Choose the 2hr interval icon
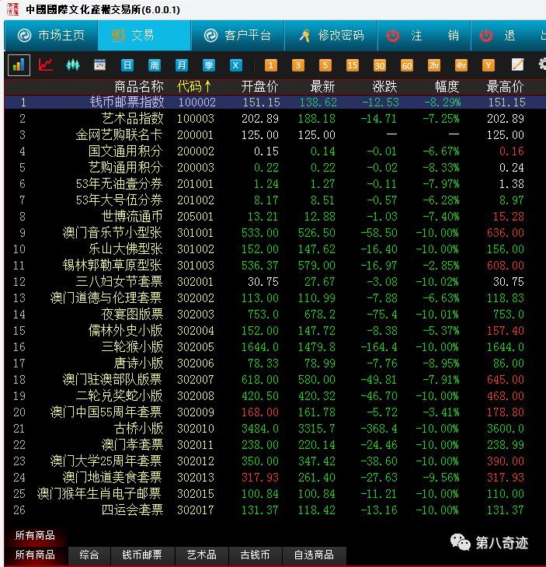546x567 pixels. [434, 65]
